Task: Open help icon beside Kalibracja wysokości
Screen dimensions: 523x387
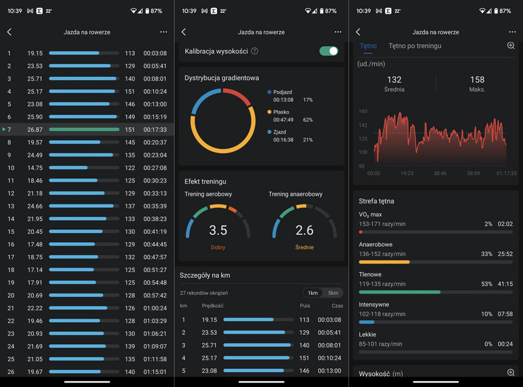Action: (255, 51)
